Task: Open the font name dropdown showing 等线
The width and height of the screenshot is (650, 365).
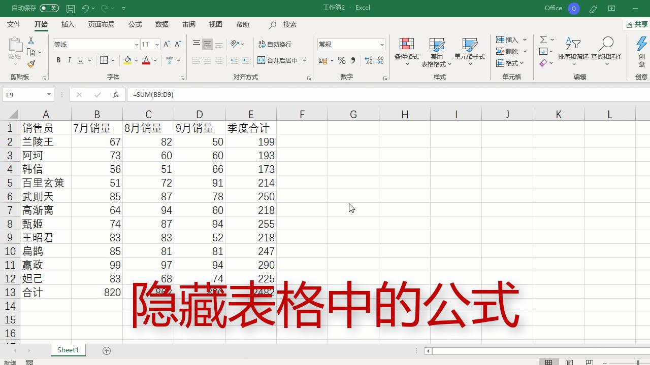Action: point(136,45)
